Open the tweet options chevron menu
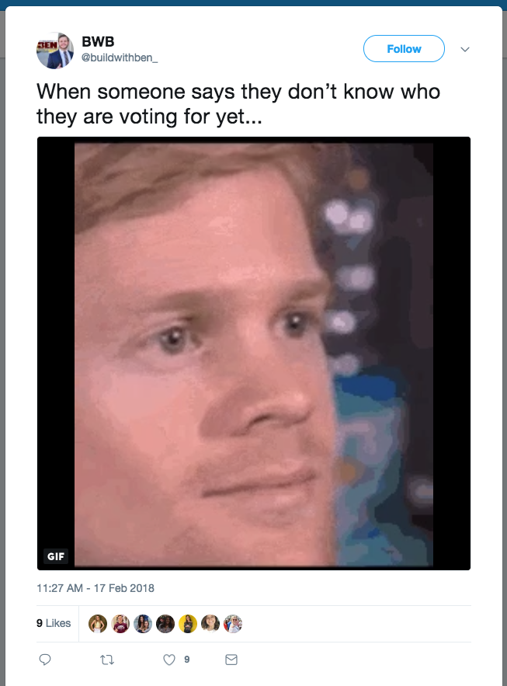 click(465, 49)
